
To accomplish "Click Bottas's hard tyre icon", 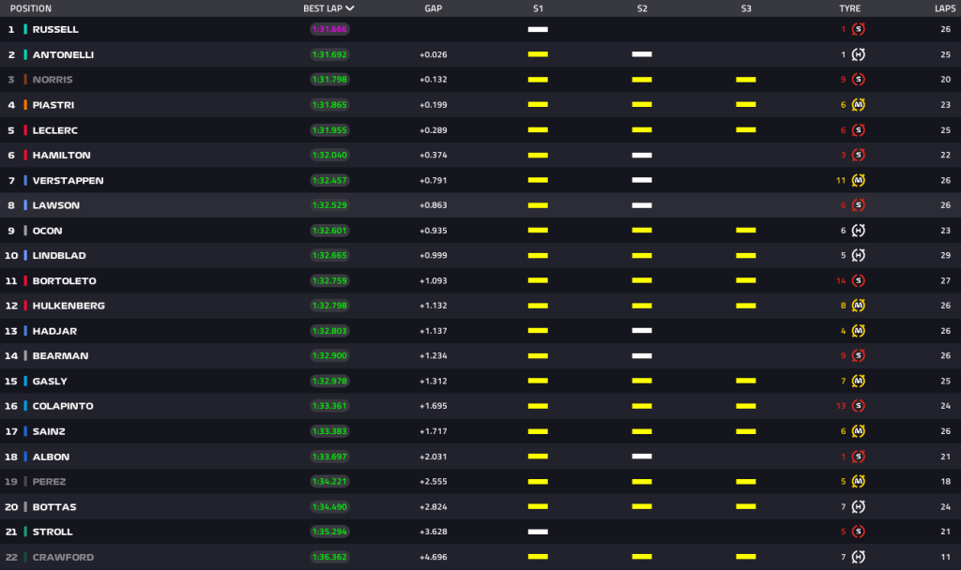I will [x=858, y=506].
